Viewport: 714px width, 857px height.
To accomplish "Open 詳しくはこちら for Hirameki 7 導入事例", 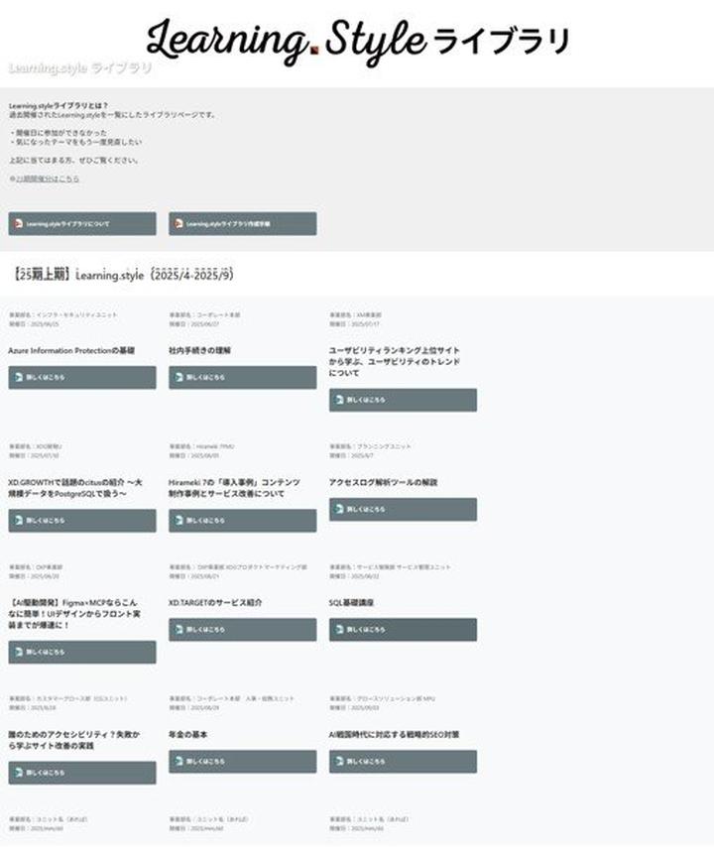I will [x=243, y=521].
